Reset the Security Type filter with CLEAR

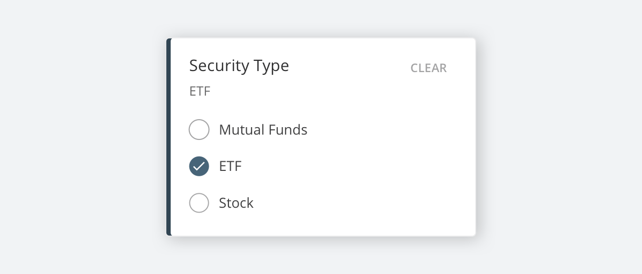(428, 68)
